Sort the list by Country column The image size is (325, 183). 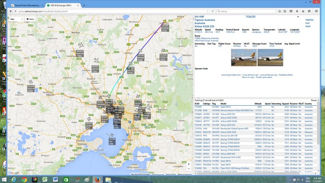tap(308, 104)
